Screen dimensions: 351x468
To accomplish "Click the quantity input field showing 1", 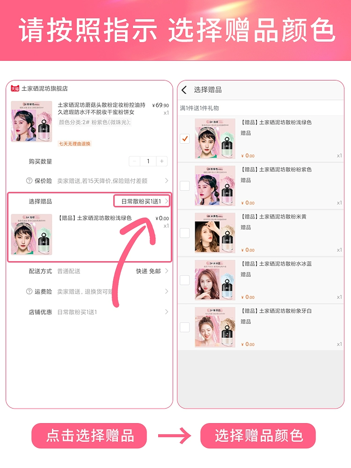I will (148, 161).
